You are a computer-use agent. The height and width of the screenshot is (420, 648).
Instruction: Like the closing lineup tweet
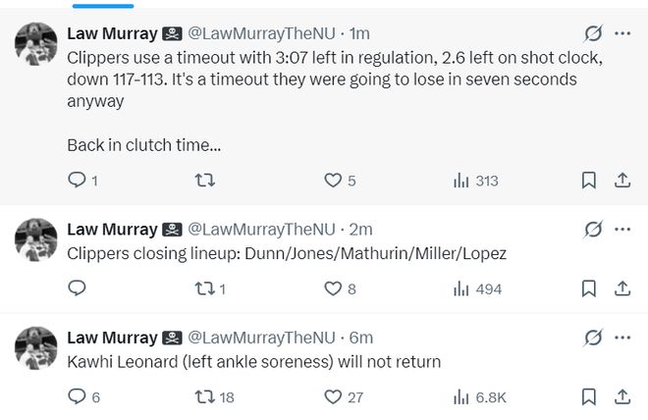(x=333, y=289)
